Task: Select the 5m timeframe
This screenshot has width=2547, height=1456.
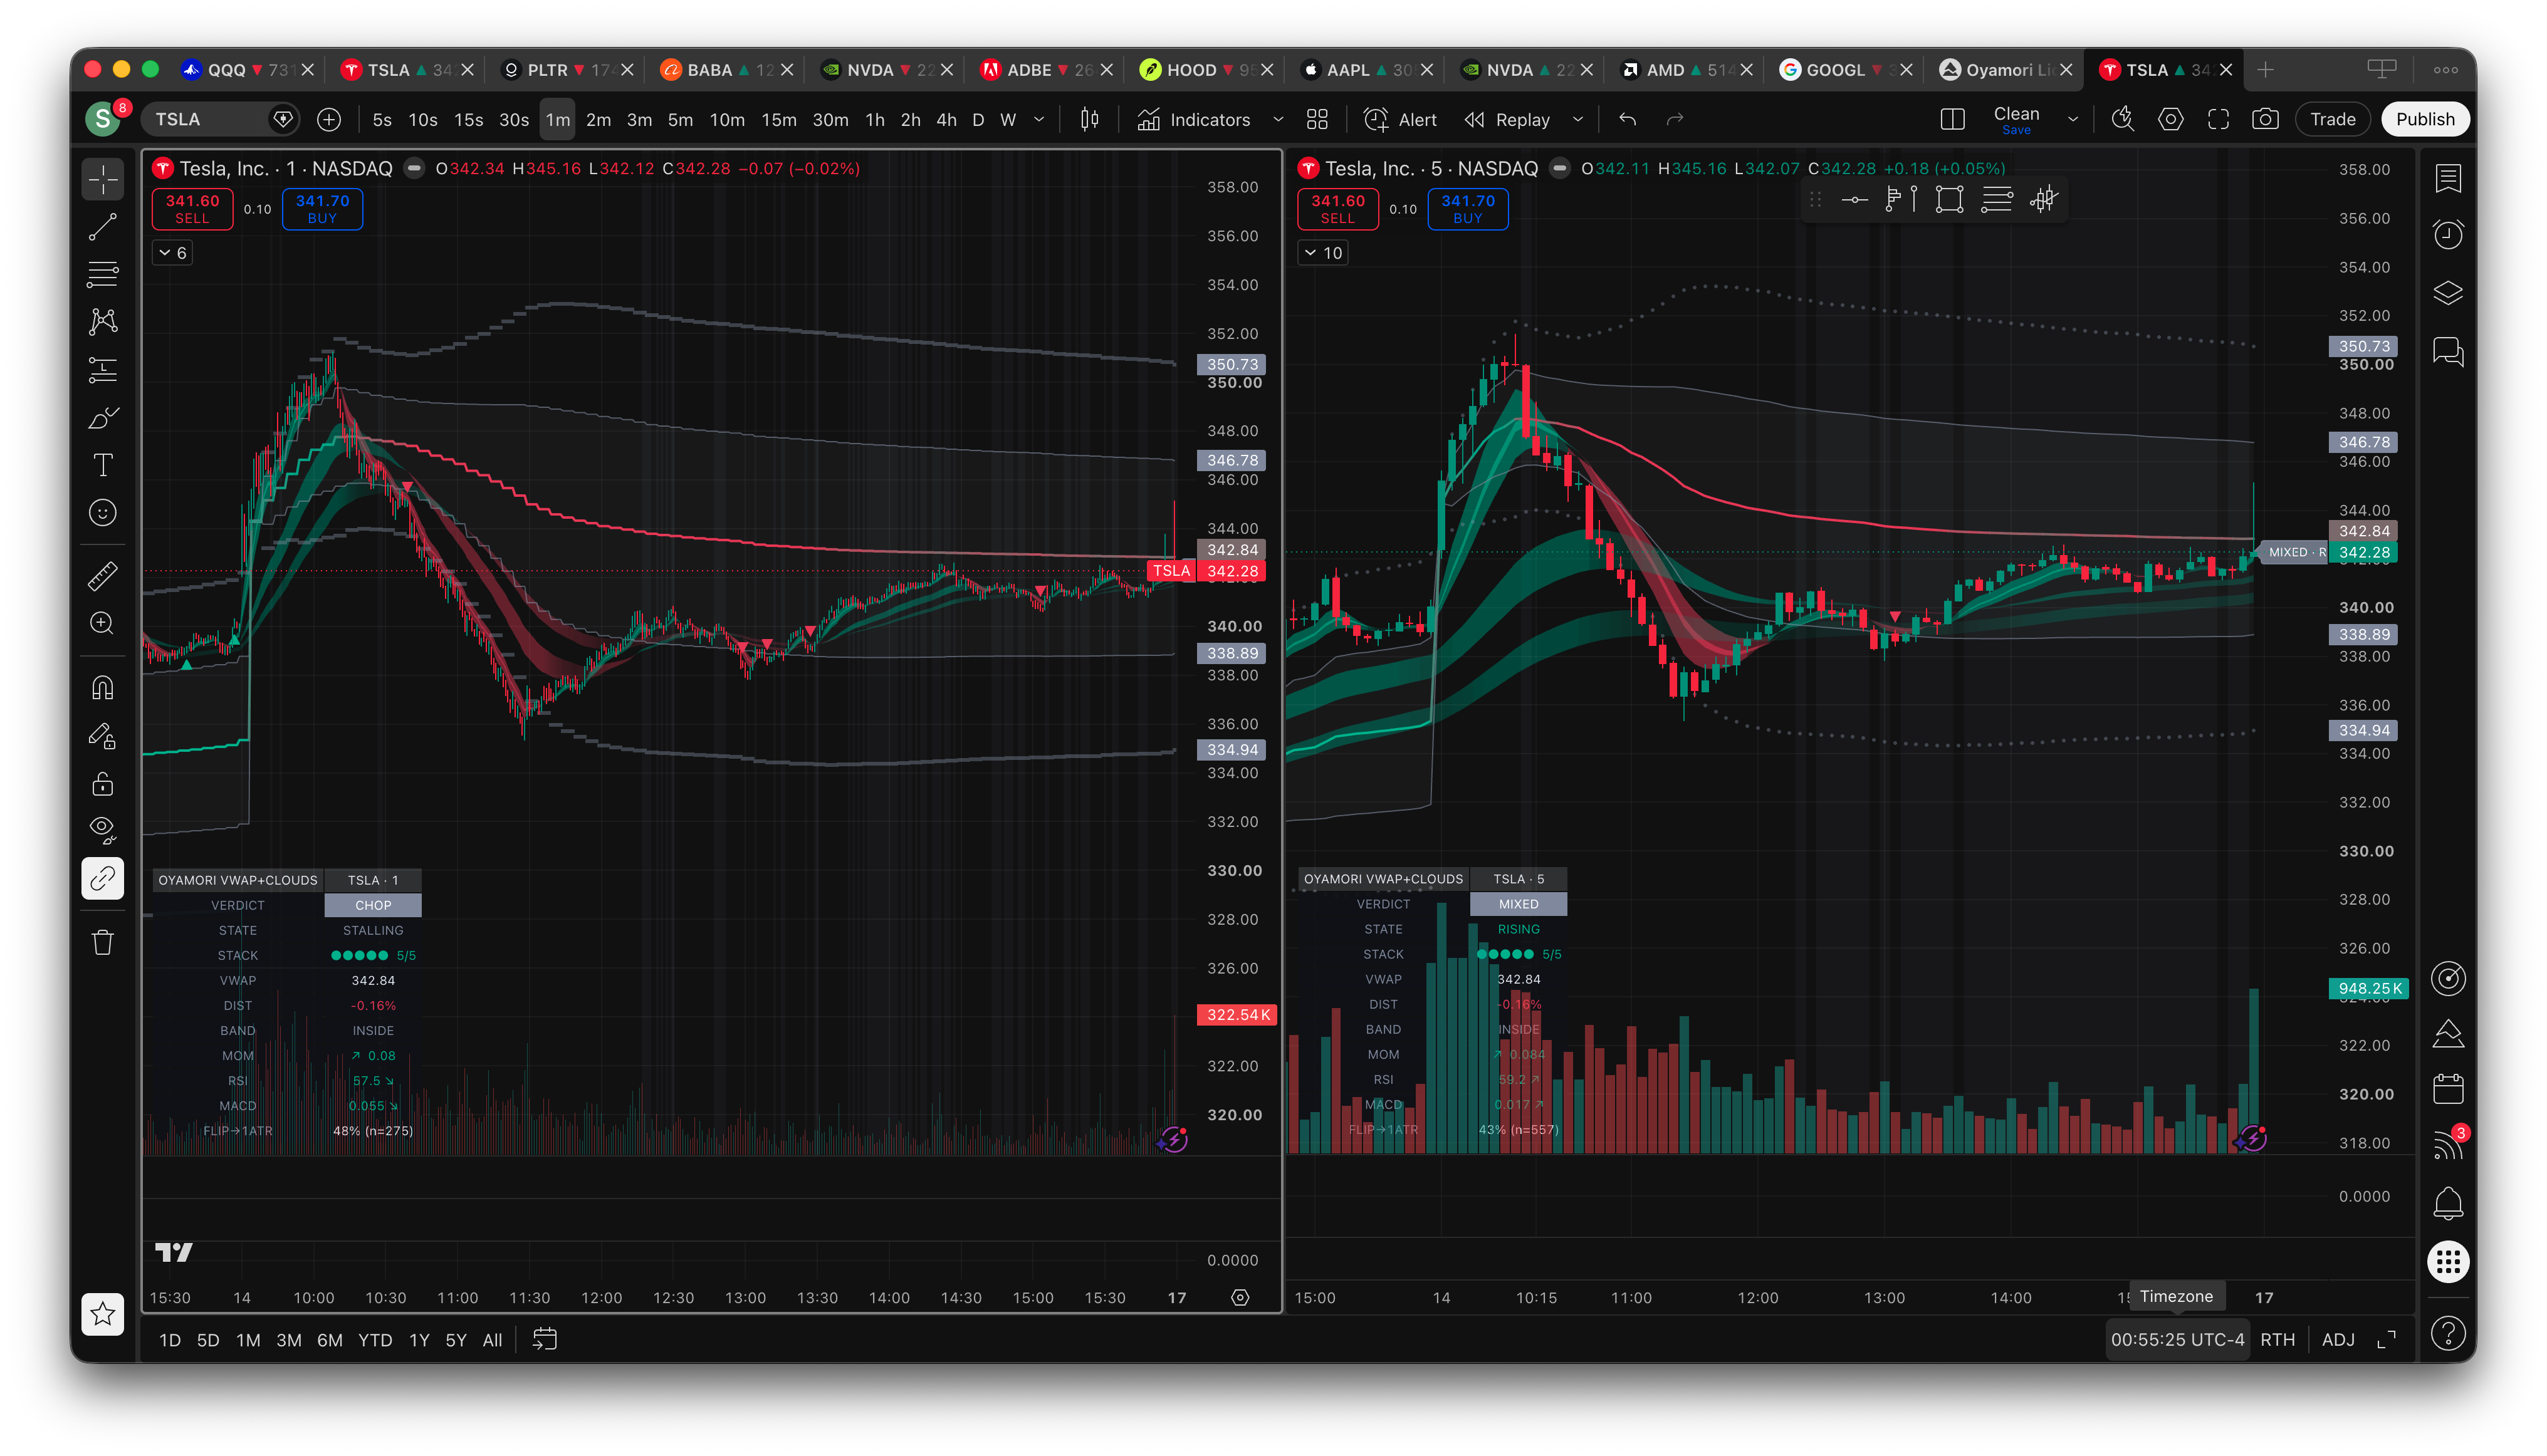Action: coord(680,119)
